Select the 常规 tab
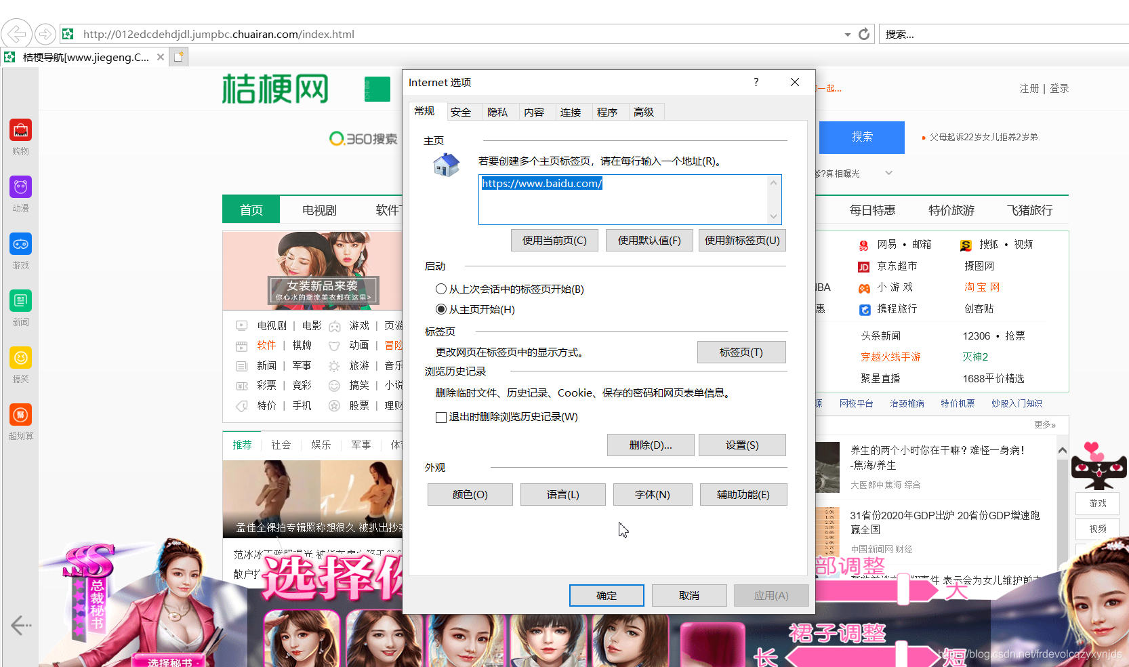 (425, 111)
